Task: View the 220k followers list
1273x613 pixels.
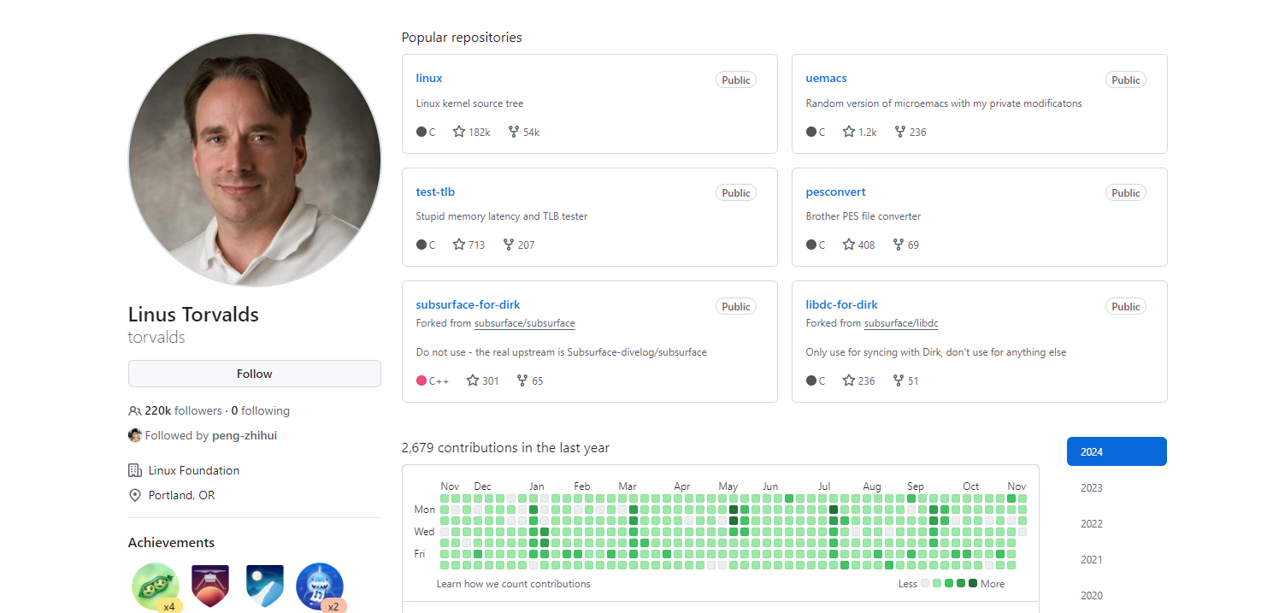Action: pos(183,410)
